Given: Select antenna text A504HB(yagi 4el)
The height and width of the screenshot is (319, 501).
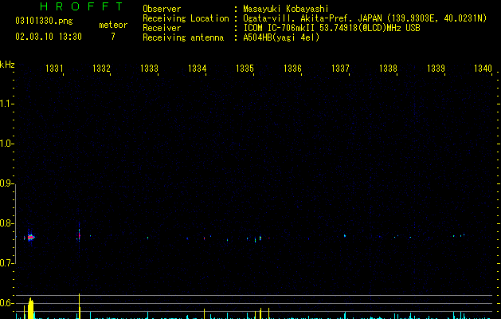Looking at the screenshot, I should pos(281,37).
